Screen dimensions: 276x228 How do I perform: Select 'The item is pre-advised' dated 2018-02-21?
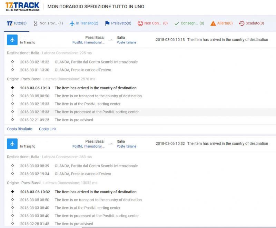74,120
